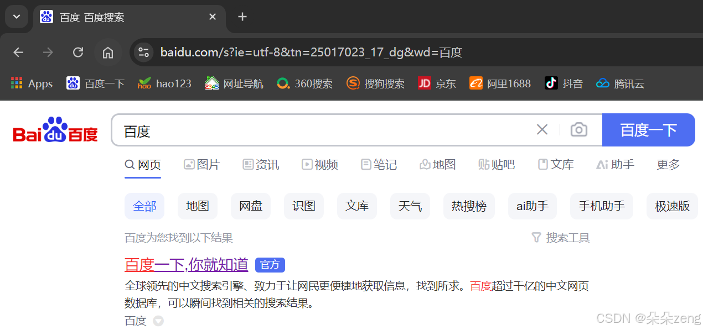Click the Baidu logo
This screenshot has height=330, width=703.
55,129
